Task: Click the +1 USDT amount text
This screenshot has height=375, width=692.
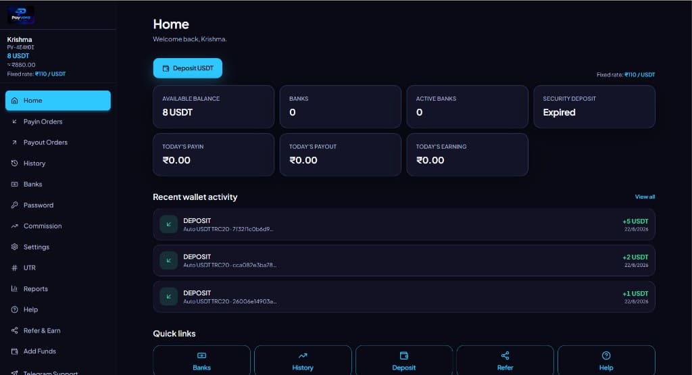Action: coord(635,293)
